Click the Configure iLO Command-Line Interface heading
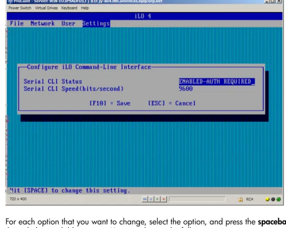This screenshot has height=228, width=286. [89, 67]
